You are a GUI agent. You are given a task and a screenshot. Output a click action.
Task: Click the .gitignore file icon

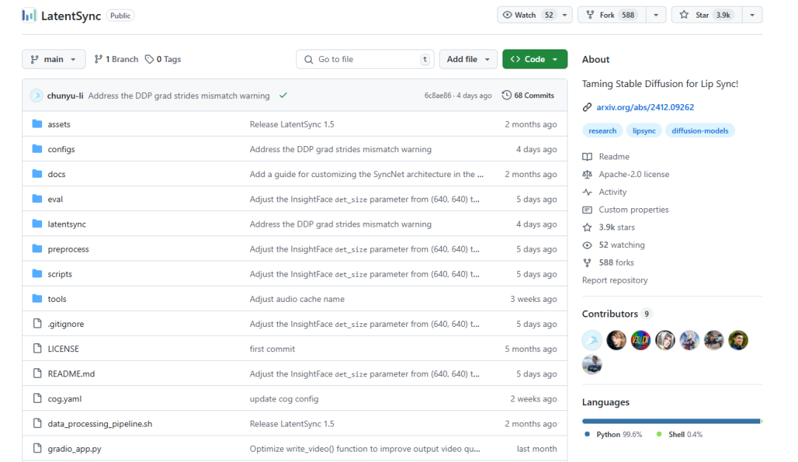37,323
